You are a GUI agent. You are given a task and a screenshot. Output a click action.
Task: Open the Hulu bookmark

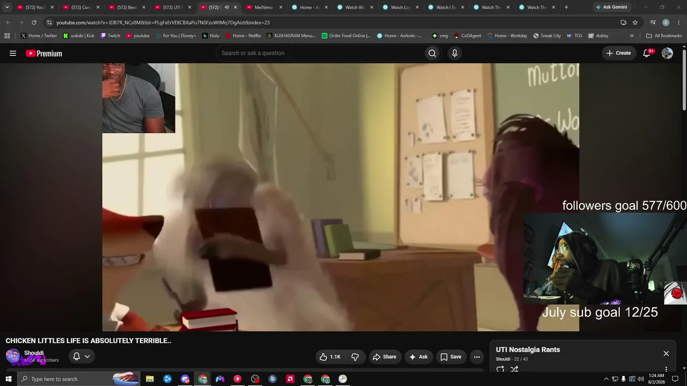(x=210, y=35)
